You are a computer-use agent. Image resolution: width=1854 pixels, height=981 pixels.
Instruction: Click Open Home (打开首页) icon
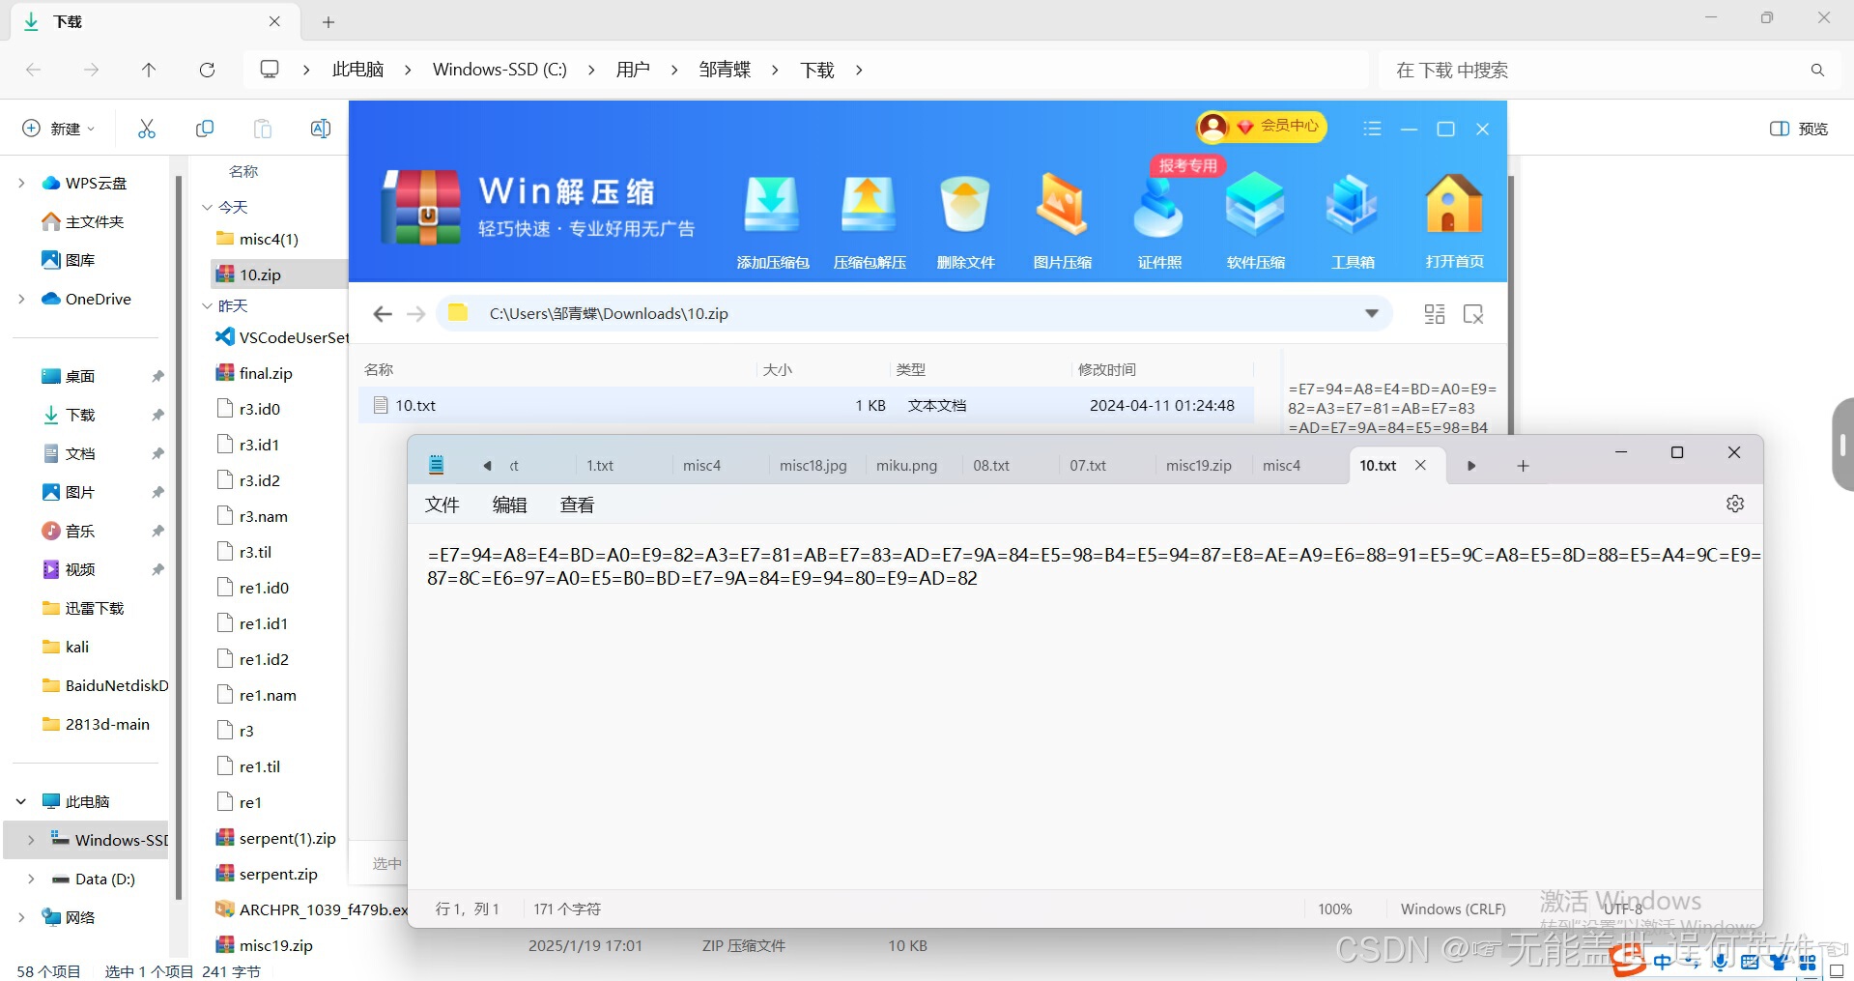1454,220
